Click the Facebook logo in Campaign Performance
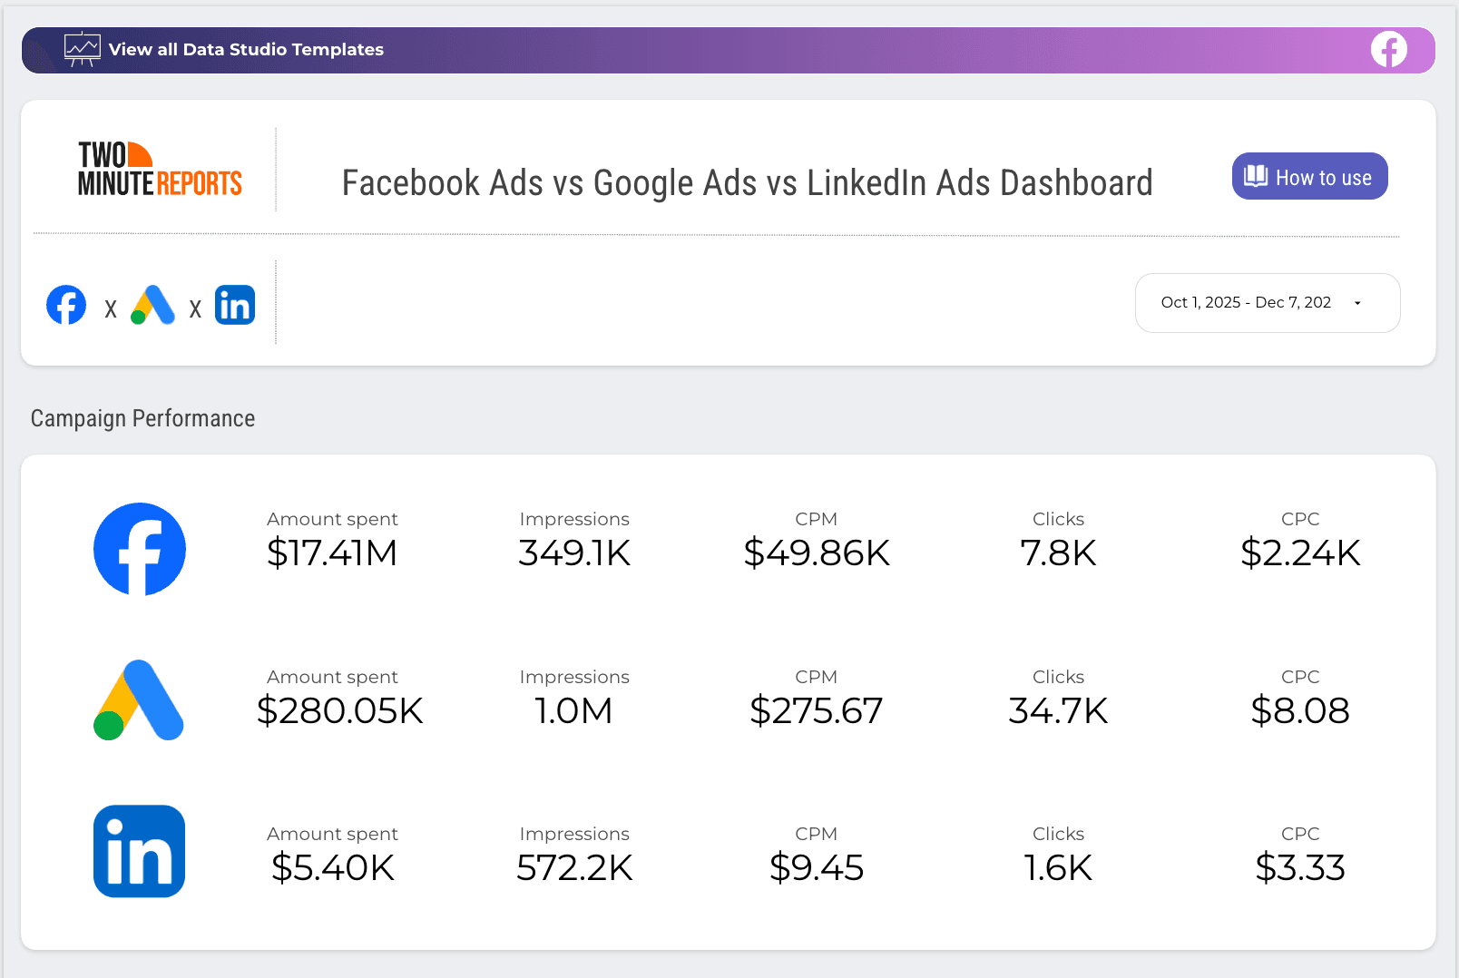This screenshot has width=1459, height=978. click(x=139, y=549)
